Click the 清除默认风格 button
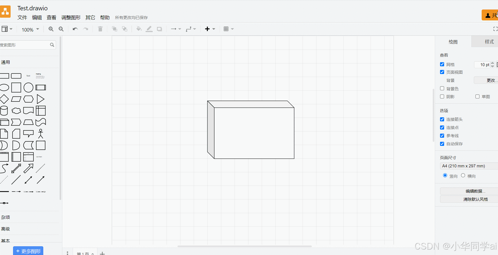Screen dimensions: 498x255 tap(469, 199)
